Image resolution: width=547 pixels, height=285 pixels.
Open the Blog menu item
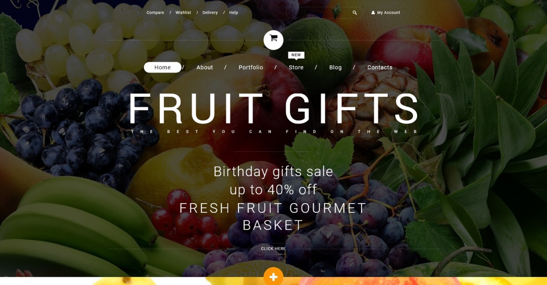[335, 67]
